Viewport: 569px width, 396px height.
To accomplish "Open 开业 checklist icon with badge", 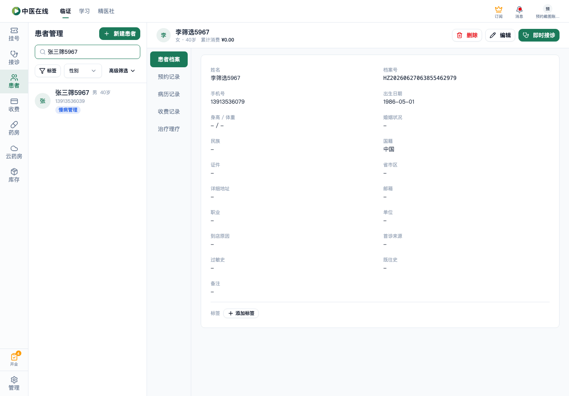I will coord(14,359).
